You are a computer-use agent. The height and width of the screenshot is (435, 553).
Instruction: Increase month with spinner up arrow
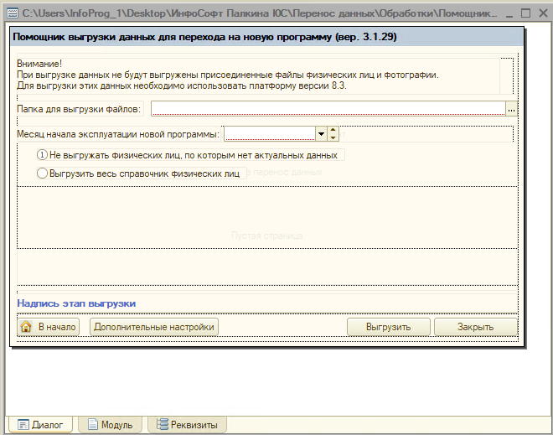pos(333,130)
